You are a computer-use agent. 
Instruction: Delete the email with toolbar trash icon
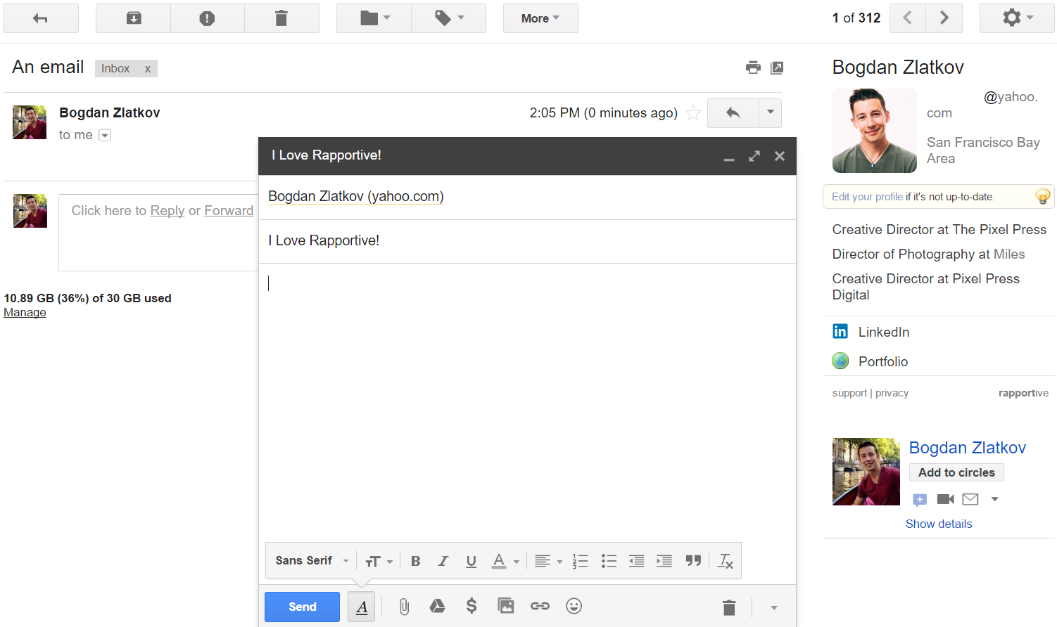[x=281, y=18]
